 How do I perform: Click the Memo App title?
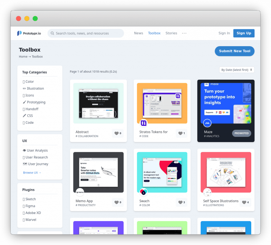point(84,201)
